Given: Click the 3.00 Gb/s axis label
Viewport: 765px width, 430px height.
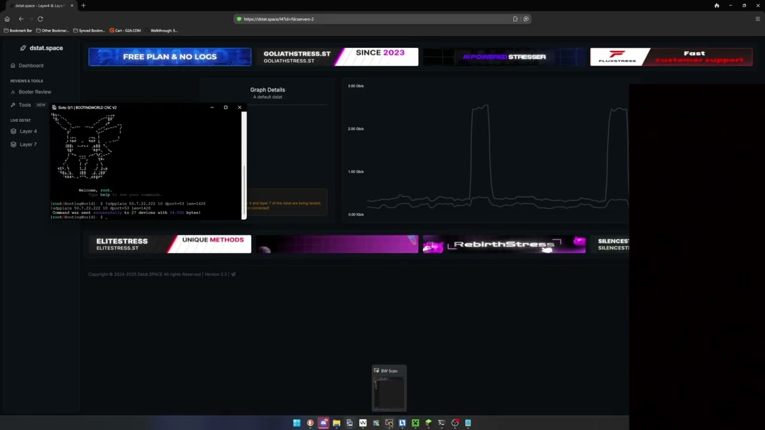Looking at the screenshot, I should pos(356,86).
